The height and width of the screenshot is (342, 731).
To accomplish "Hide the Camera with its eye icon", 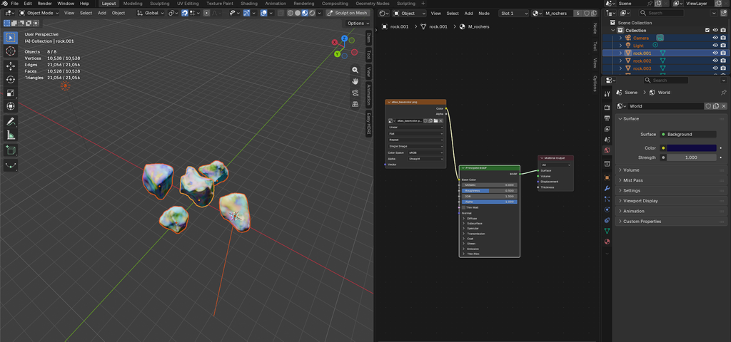I will 715,38.
